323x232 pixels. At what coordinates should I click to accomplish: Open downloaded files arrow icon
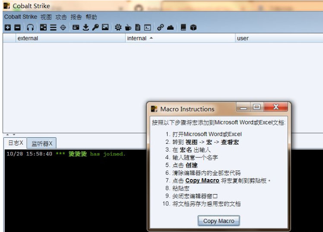[x=85, y=27]
